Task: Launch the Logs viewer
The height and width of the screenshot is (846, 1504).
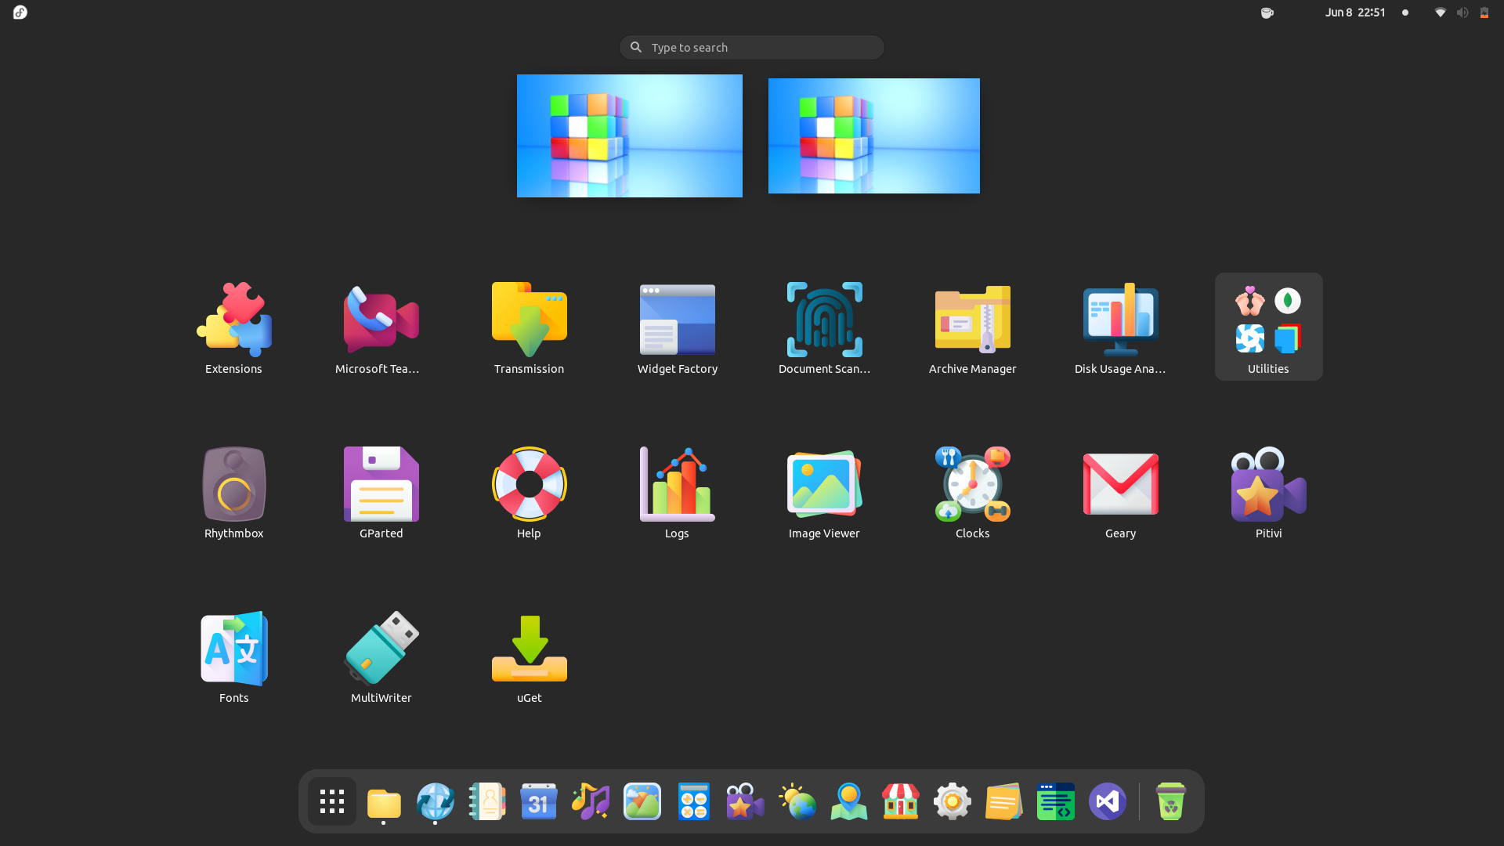Action: pyautogui.click(x=677, y=491)
